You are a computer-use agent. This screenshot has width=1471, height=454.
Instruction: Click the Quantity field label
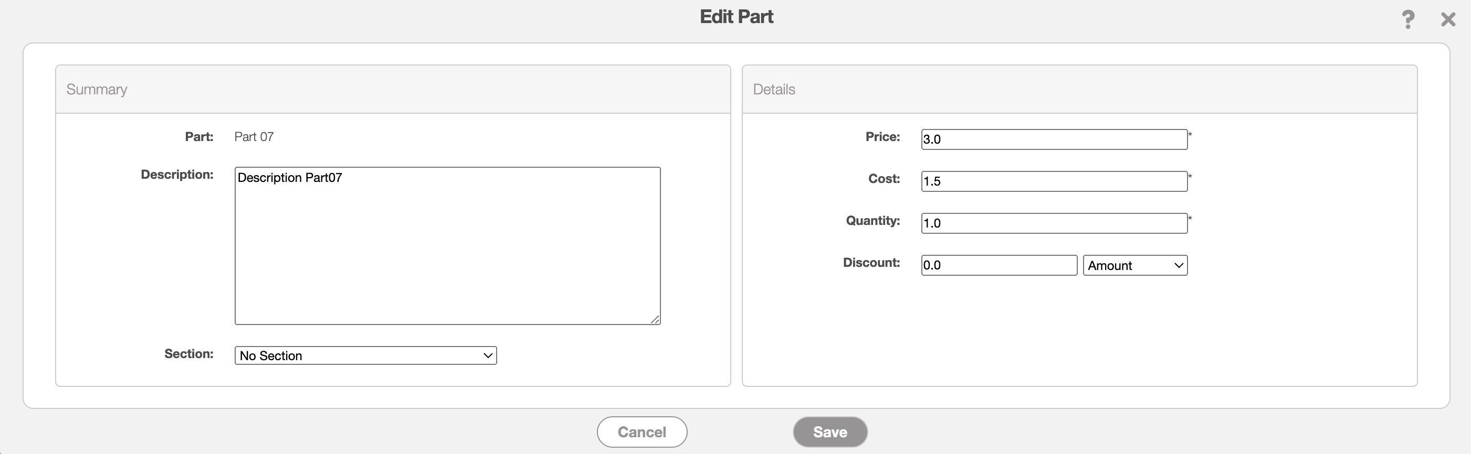tap(873, 221)
